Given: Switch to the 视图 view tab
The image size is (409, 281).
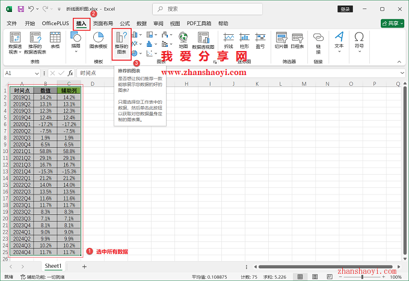Looking at the screenshot, I should [175, 23].
